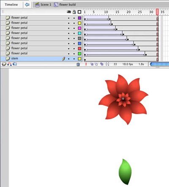The height and width of the screenshot is (187, 169).
Task: Toggle Lock All Layers padlock icon
Action: [74, 12]
